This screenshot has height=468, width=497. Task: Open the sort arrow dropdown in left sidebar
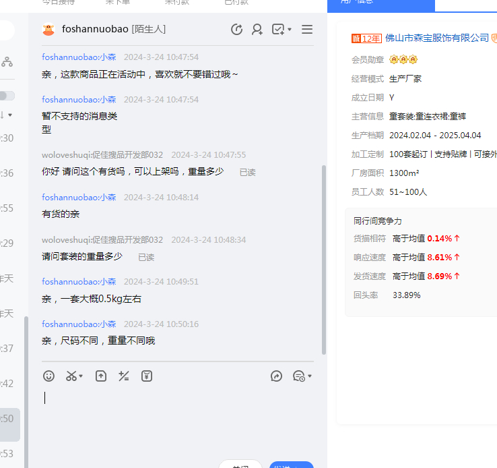coord(7,115)
